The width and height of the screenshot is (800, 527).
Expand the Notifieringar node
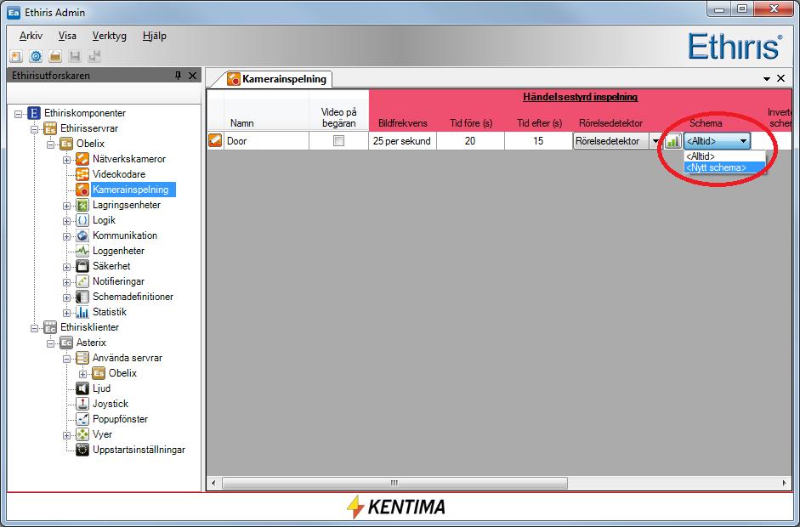tap(67, 282)
